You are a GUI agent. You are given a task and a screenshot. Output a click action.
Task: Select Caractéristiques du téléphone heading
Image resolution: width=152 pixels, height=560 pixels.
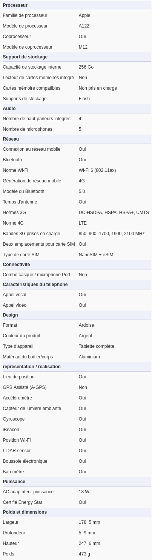tap(35, 285)
